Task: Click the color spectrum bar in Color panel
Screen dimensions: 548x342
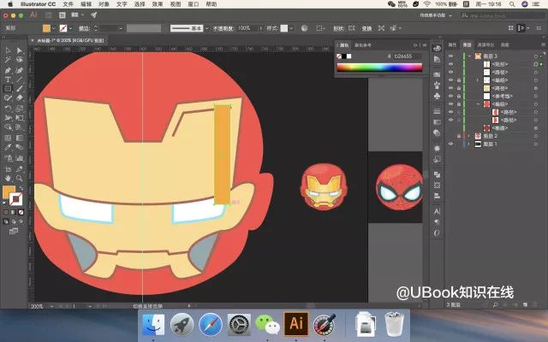Action: (379, 67)
